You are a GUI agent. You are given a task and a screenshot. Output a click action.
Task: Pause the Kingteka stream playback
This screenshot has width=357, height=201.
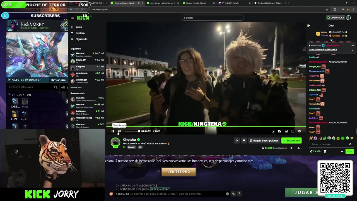point(113,131)
